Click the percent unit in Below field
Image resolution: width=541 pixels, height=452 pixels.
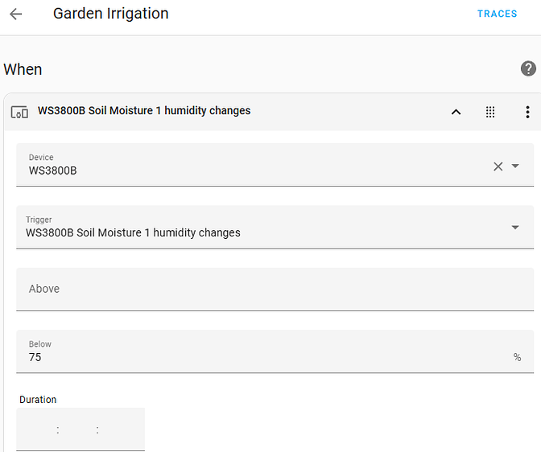coord(517,357)
